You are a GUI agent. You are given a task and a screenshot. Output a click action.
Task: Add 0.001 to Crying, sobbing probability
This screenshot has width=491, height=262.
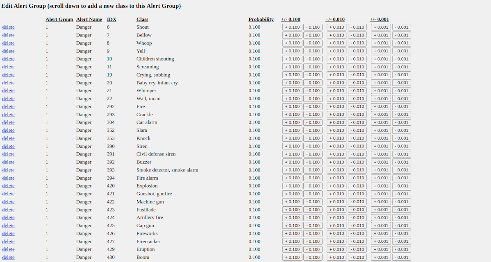[x=381, y=75]
